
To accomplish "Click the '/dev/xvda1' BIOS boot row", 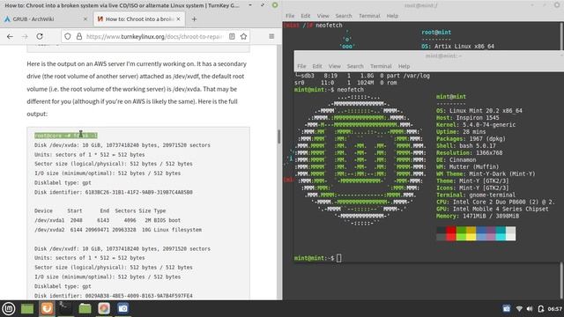I will tap(108, 220).
